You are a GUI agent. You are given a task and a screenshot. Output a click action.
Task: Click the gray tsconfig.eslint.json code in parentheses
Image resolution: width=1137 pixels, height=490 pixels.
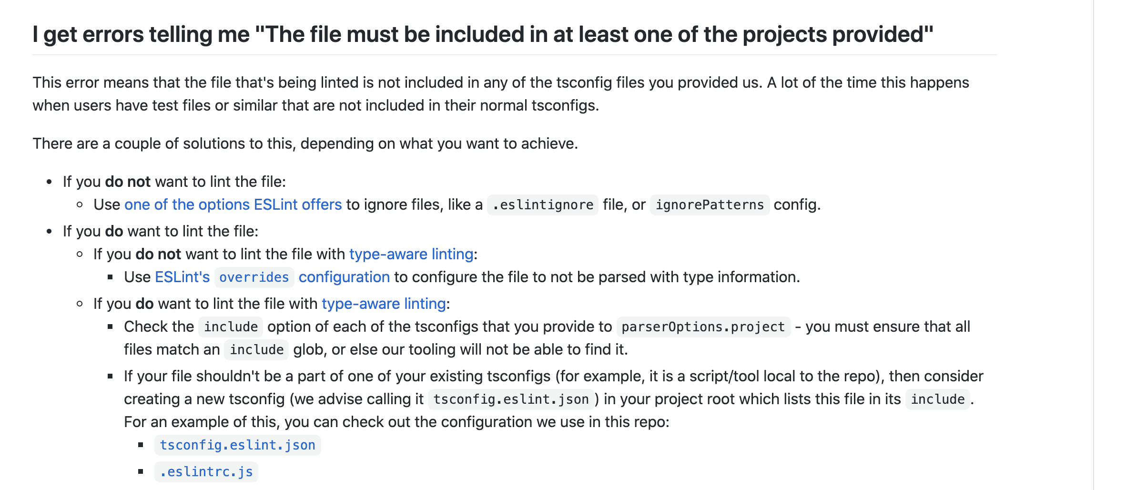pos(511,399)
